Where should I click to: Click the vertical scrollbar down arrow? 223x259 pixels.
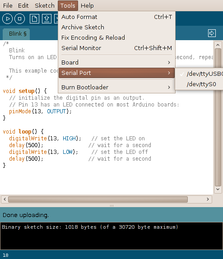[218, 190]
